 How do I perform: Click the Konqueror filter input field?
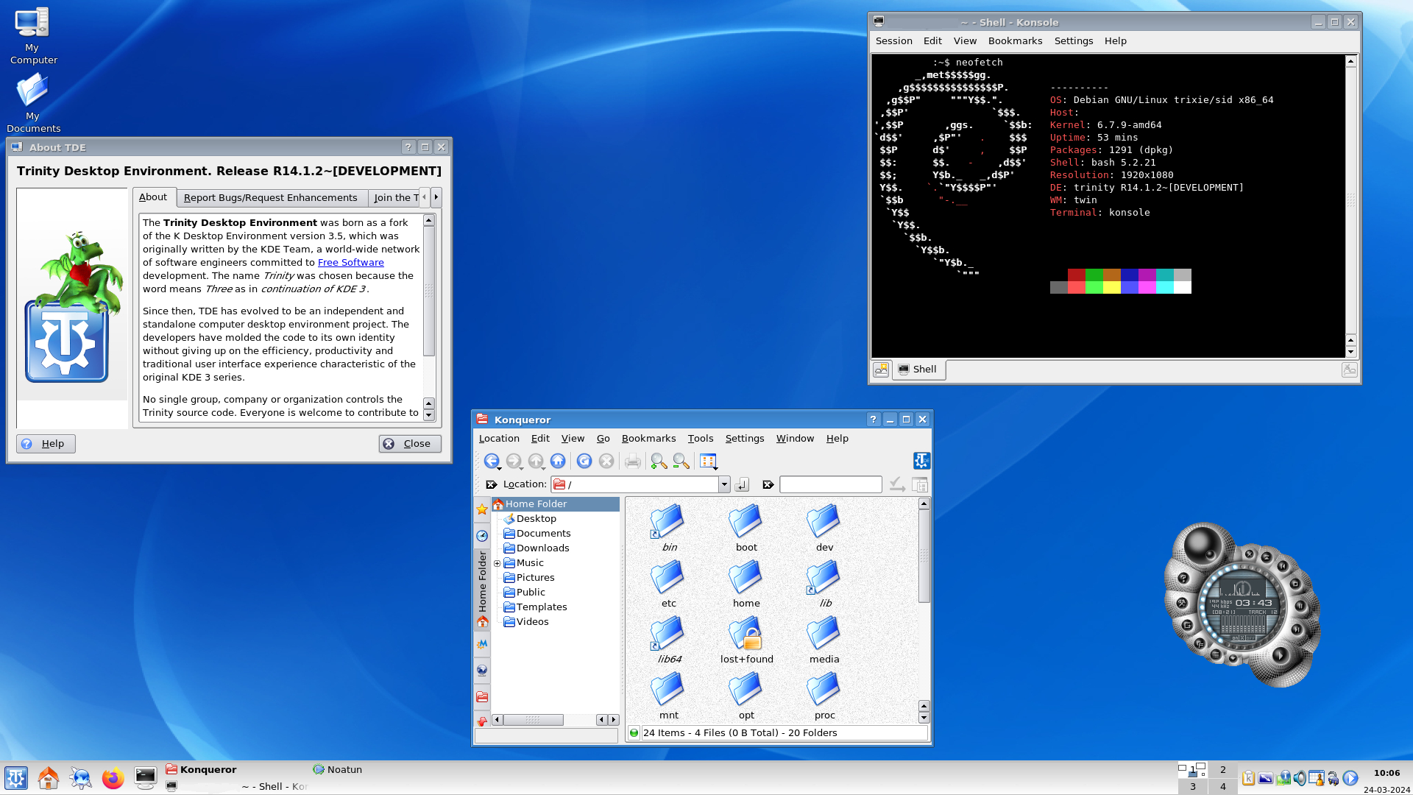tap(830, 484)
